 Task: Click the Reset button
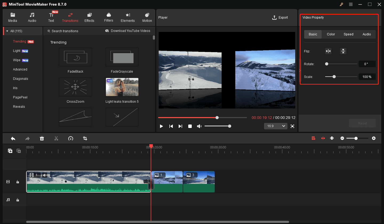point(362,123)
